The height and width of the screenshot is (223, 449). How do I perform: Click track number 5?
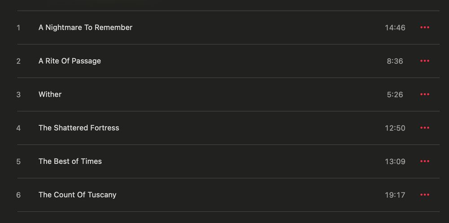point(18,162)
